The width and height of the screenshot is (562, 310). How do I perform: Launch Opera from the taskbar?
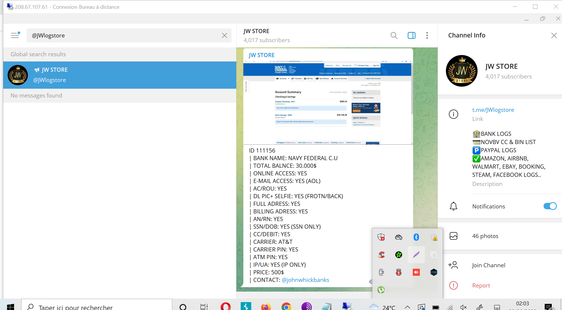point(225,306)
